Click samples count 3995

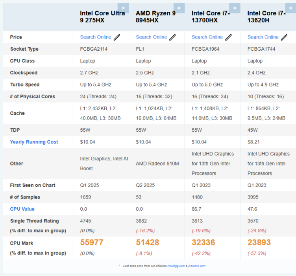(253, 197)
